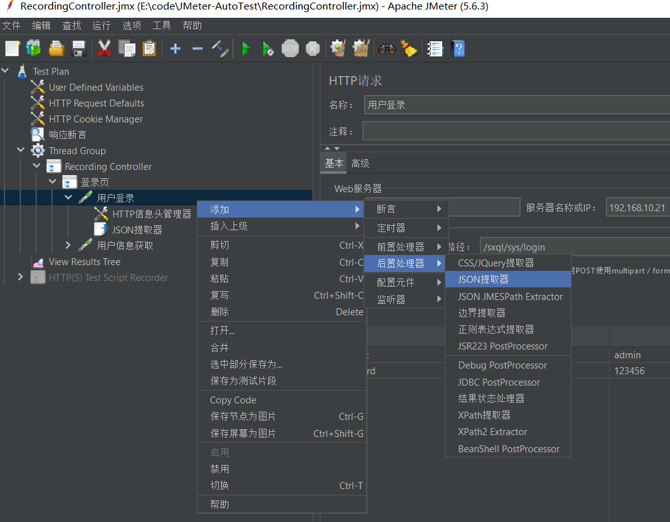The width and height of the screenshot is (670, 522).
Task: Expand HTTP(S) Test Script Recorder node
Action: click(x=20, y=277)
